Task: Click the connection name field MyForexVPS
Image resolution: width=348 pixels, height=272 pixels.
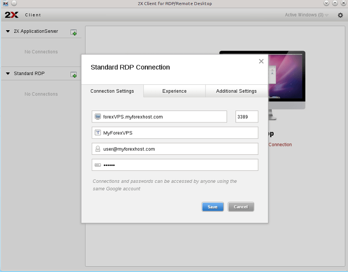Action: click(175, 133)
